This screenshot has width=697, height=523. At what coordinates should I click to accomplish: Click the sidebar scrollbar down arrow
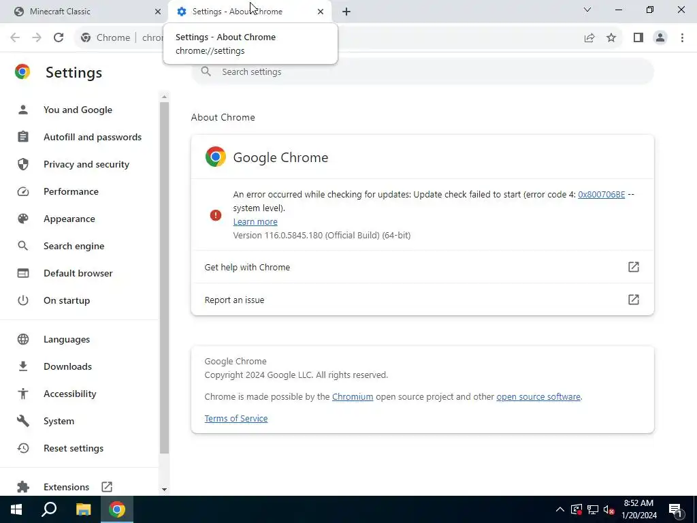(164, 489)
